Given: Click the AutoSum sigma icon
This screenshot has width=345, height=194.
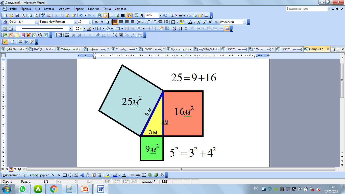Looking at the screenshot, I should pos(186,29).
